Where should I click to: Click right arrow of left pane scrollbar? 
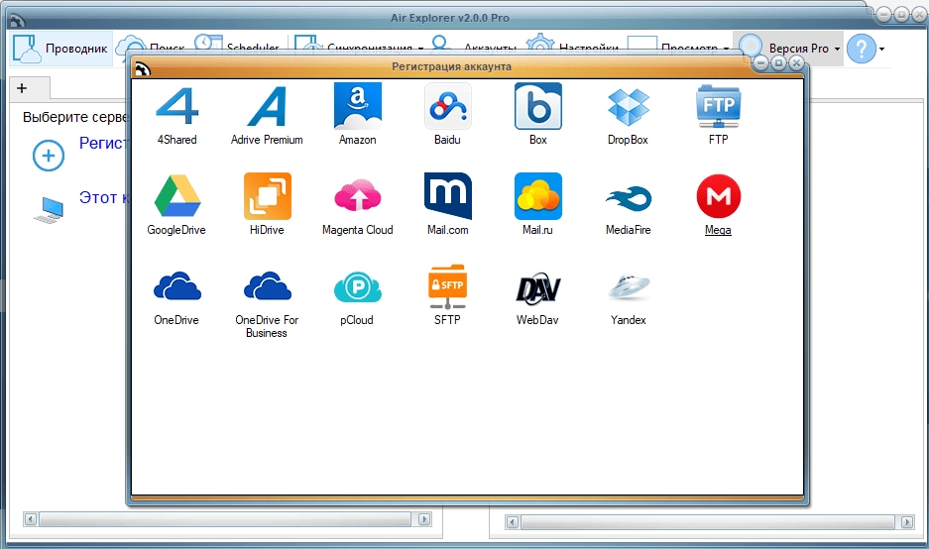(424, 519)
